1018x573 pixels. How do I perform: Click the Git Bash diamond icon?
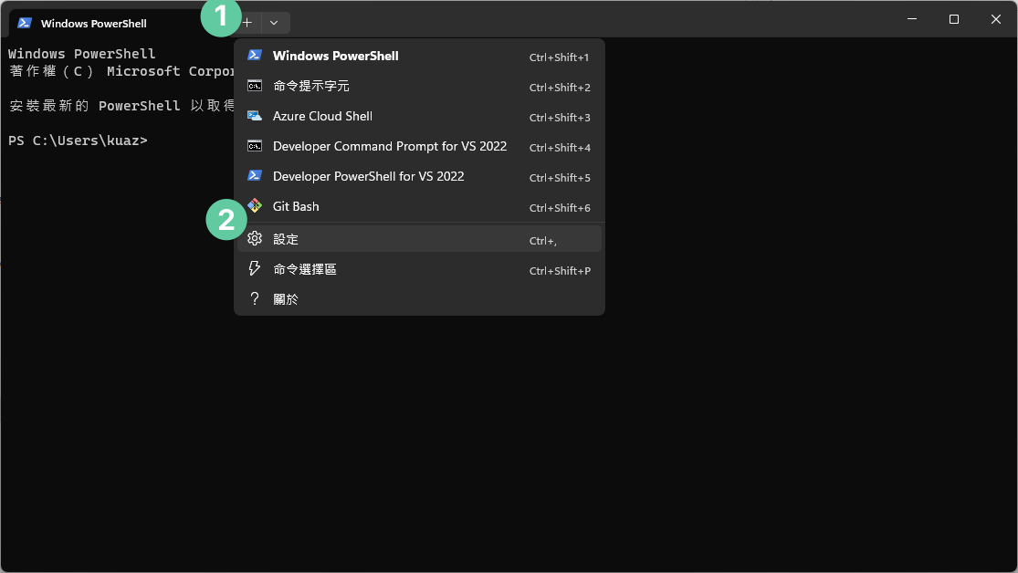click(255, 206)
